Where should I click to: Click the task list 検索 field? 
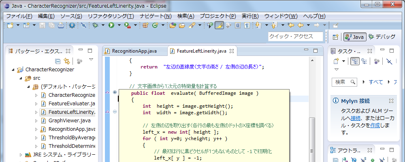(344, 82)
